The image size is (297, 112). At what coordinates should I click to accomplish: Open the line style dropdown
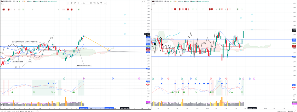pyautogui.click(x=88, y=3)
